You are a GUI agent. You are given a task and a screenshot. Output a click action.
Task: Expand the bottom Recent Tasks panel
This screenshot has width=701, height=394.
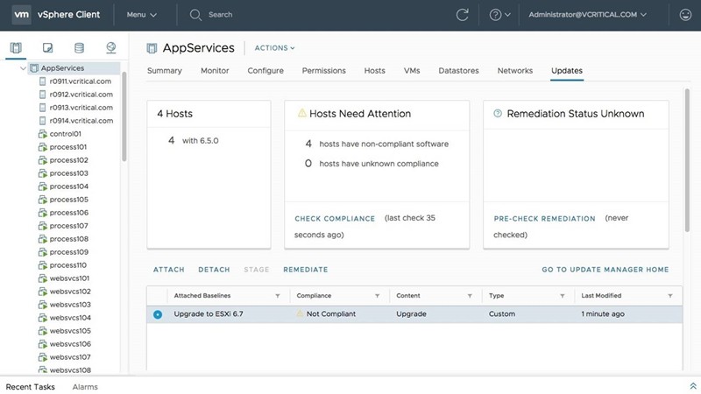(693, 386)
